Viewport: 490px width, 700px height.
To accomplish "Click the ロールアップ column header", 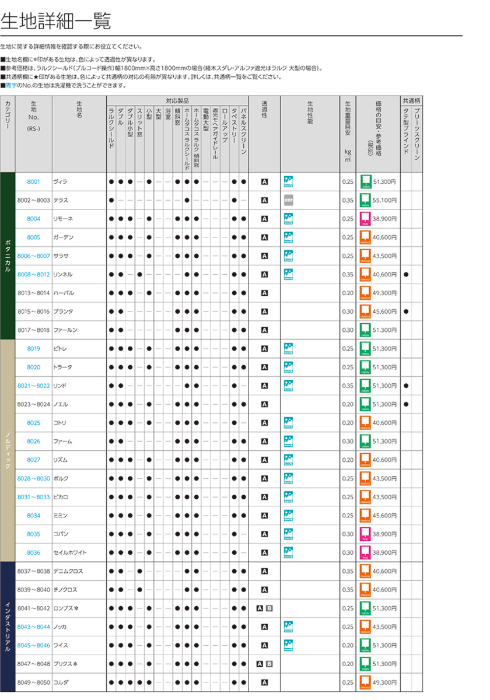I will pos(225,126).
